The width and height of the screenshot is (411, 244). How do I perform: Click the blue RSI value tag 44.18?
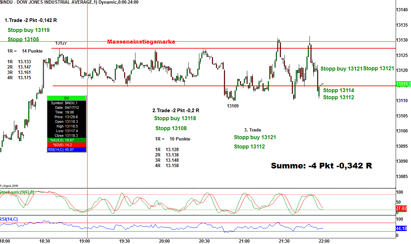401,228
